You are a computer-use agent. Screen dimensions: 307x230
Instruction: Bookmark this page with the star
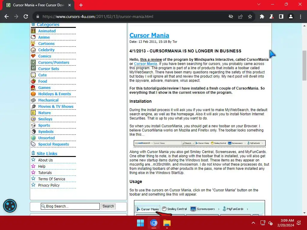click(x=250, y=17)
